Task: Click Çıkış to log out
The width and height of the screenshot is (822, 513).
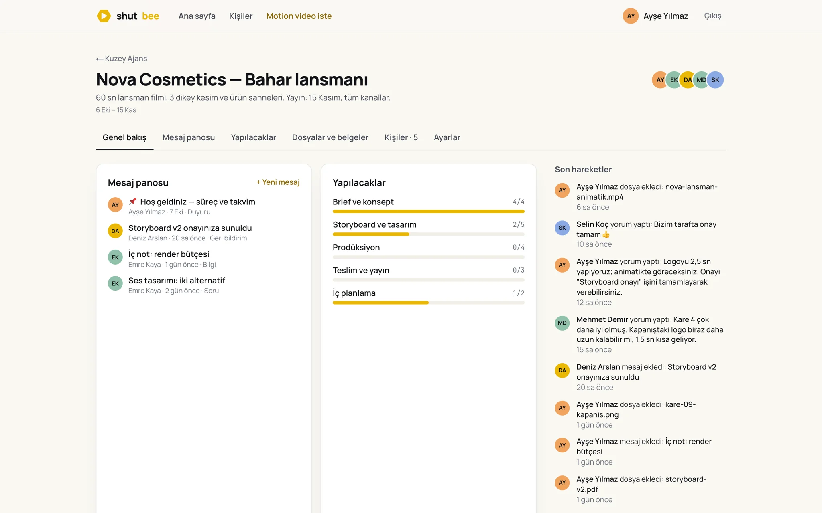Action: pos(712,16)
